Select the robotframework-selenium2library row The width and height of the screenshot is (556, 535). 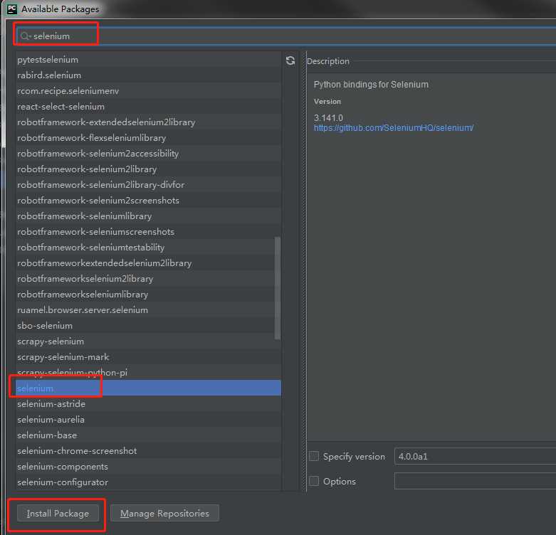pos(149,169)
